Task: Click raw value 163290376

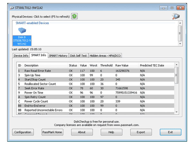Action: pos(122,71)
